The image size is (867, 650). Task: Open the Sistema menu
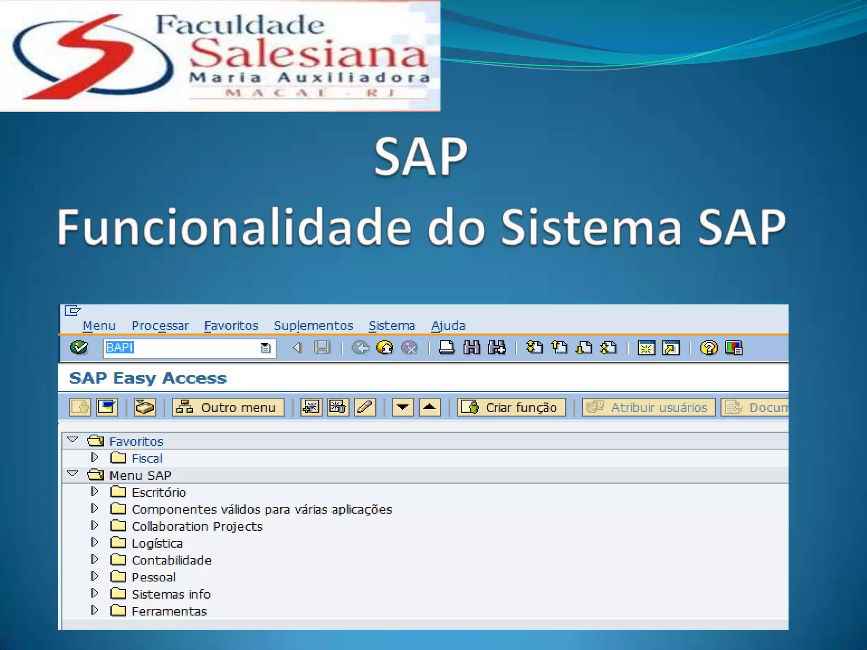coord(392,325)
